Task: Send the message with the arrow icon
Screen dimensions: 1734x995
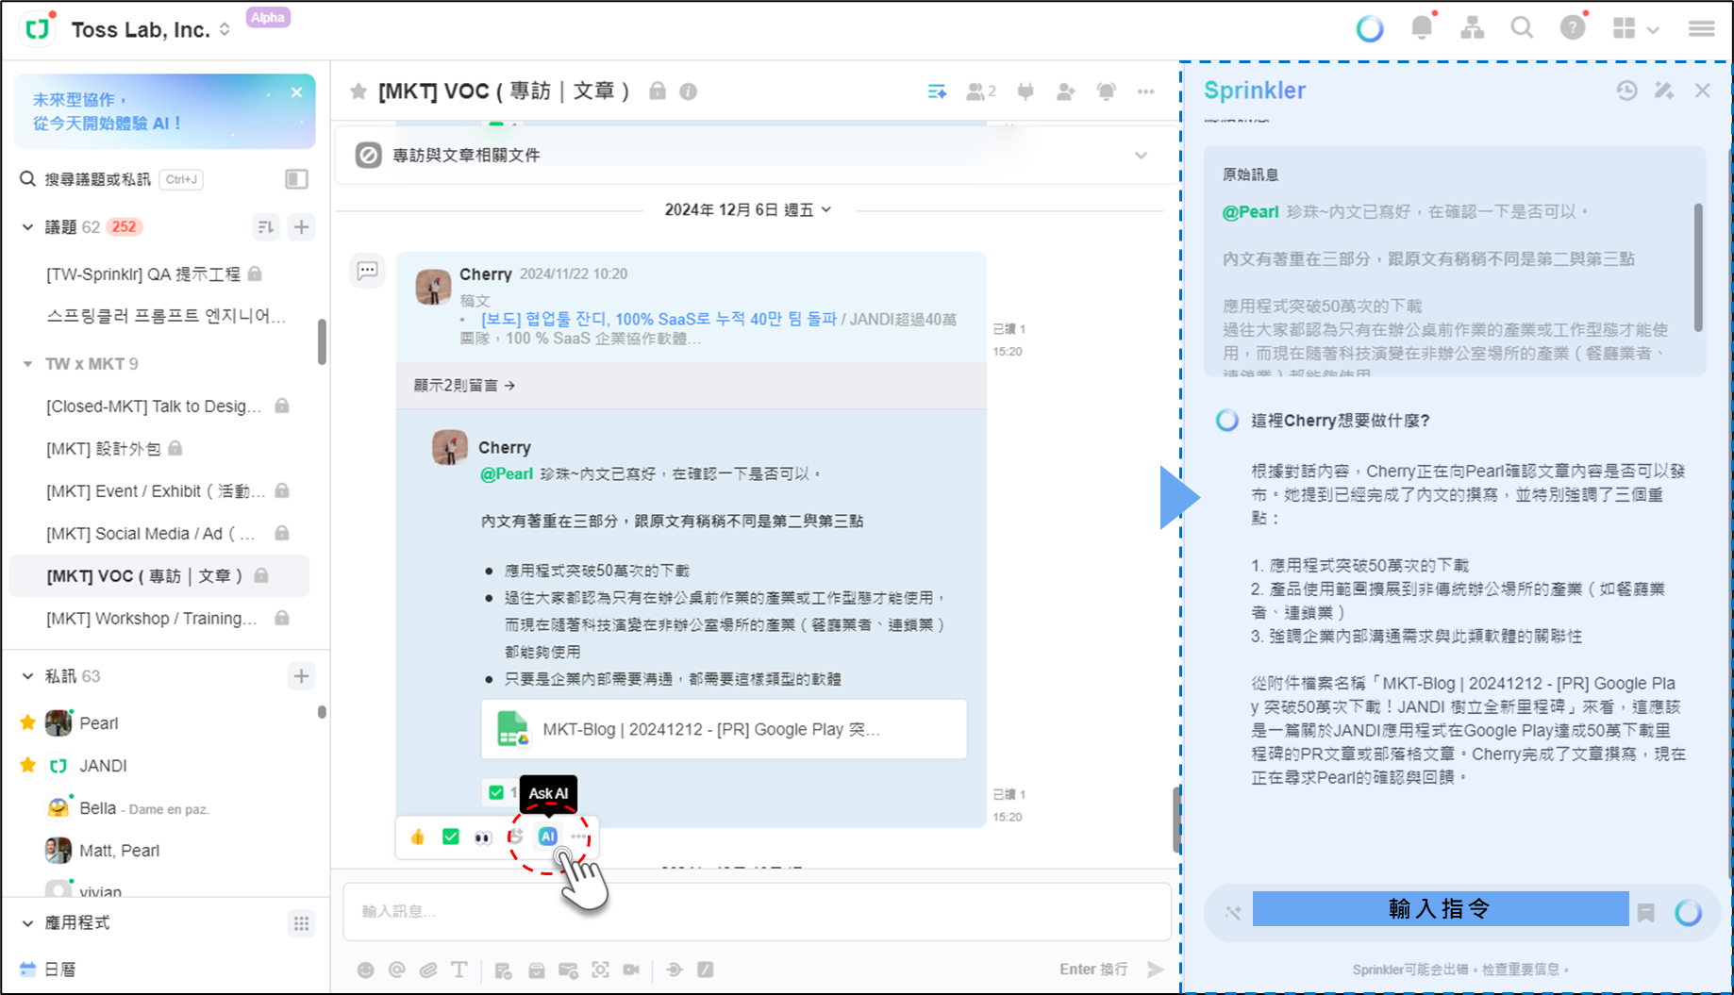Action: pos(1156,970)
